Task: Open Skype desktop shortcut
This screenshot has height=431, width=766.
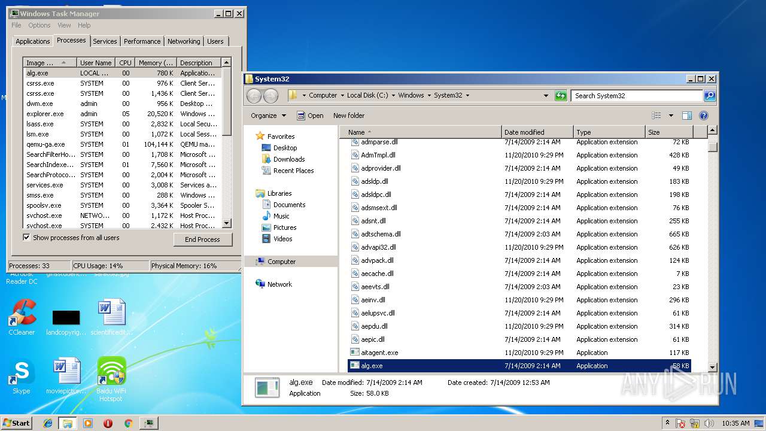Action: point(22,376)
